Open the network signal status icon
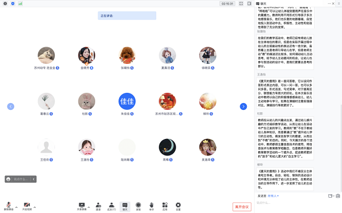The height and width of the screenshot is (213, 342). point(20,4)
